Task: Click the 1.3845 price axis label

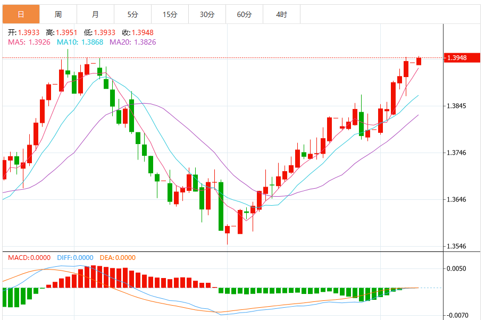Action: pyautogui.click(x=456, y=106)
